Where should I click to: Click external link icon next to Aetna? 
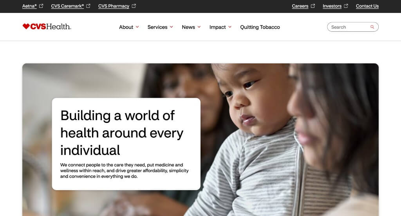coord(41,6)
